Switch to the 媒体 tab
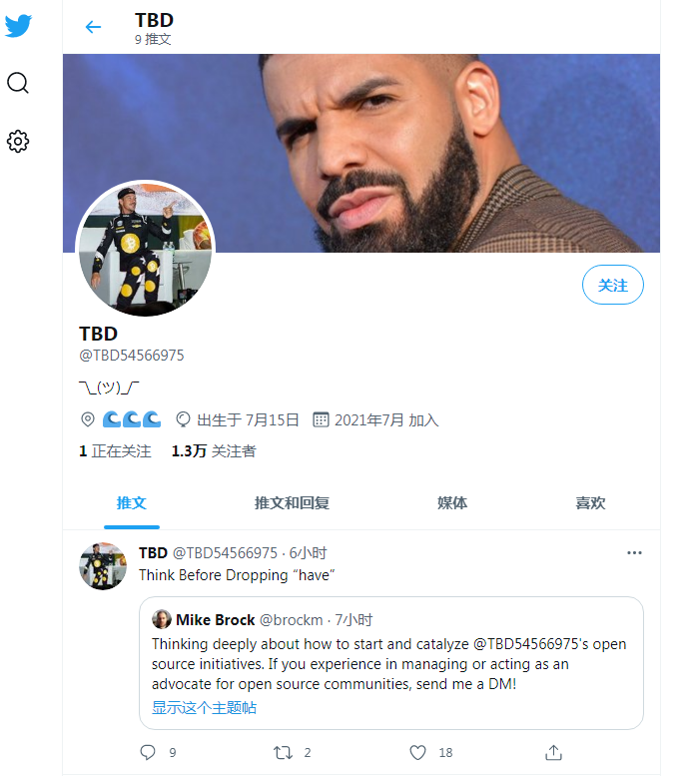This screenshot has width=699, height=776. (452, 503)
